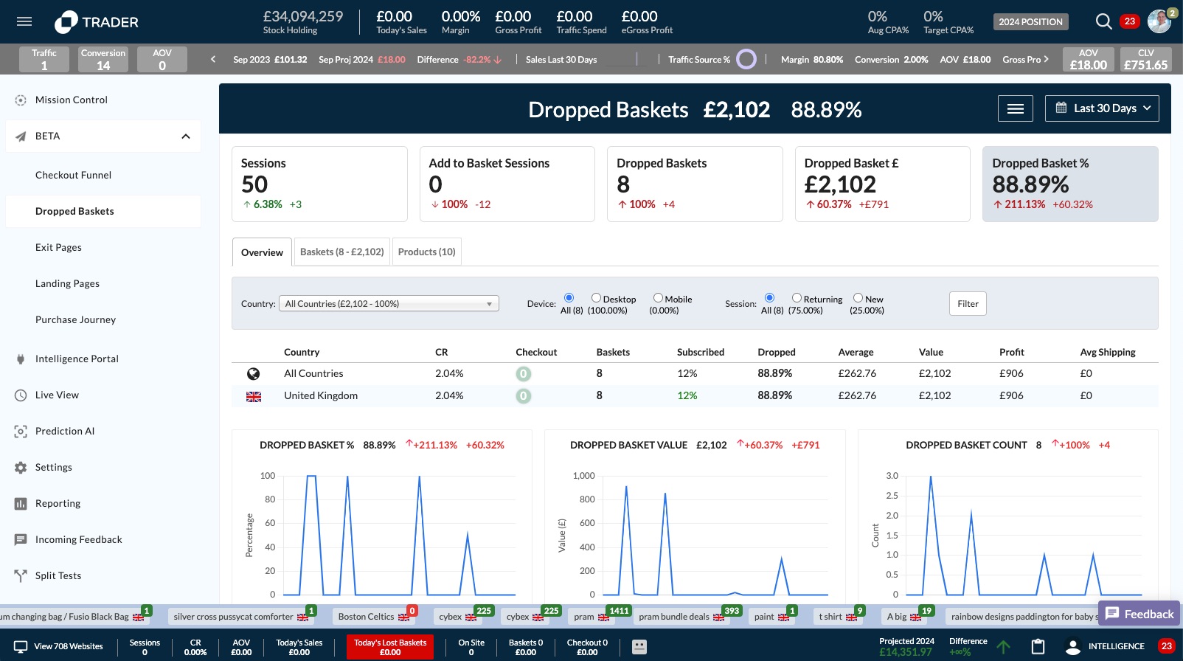Open Incoming Feedback in the sidebar
This screenshot has height=661, width=1183.
tap(79, 539)
